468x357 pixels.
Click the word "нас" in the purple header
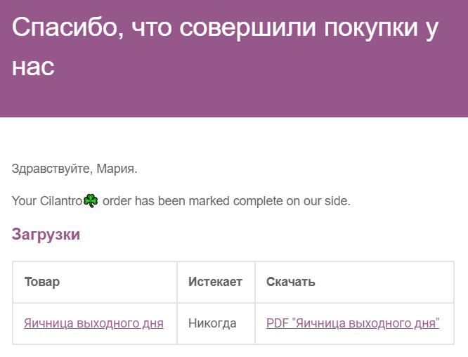click(33, 67)
